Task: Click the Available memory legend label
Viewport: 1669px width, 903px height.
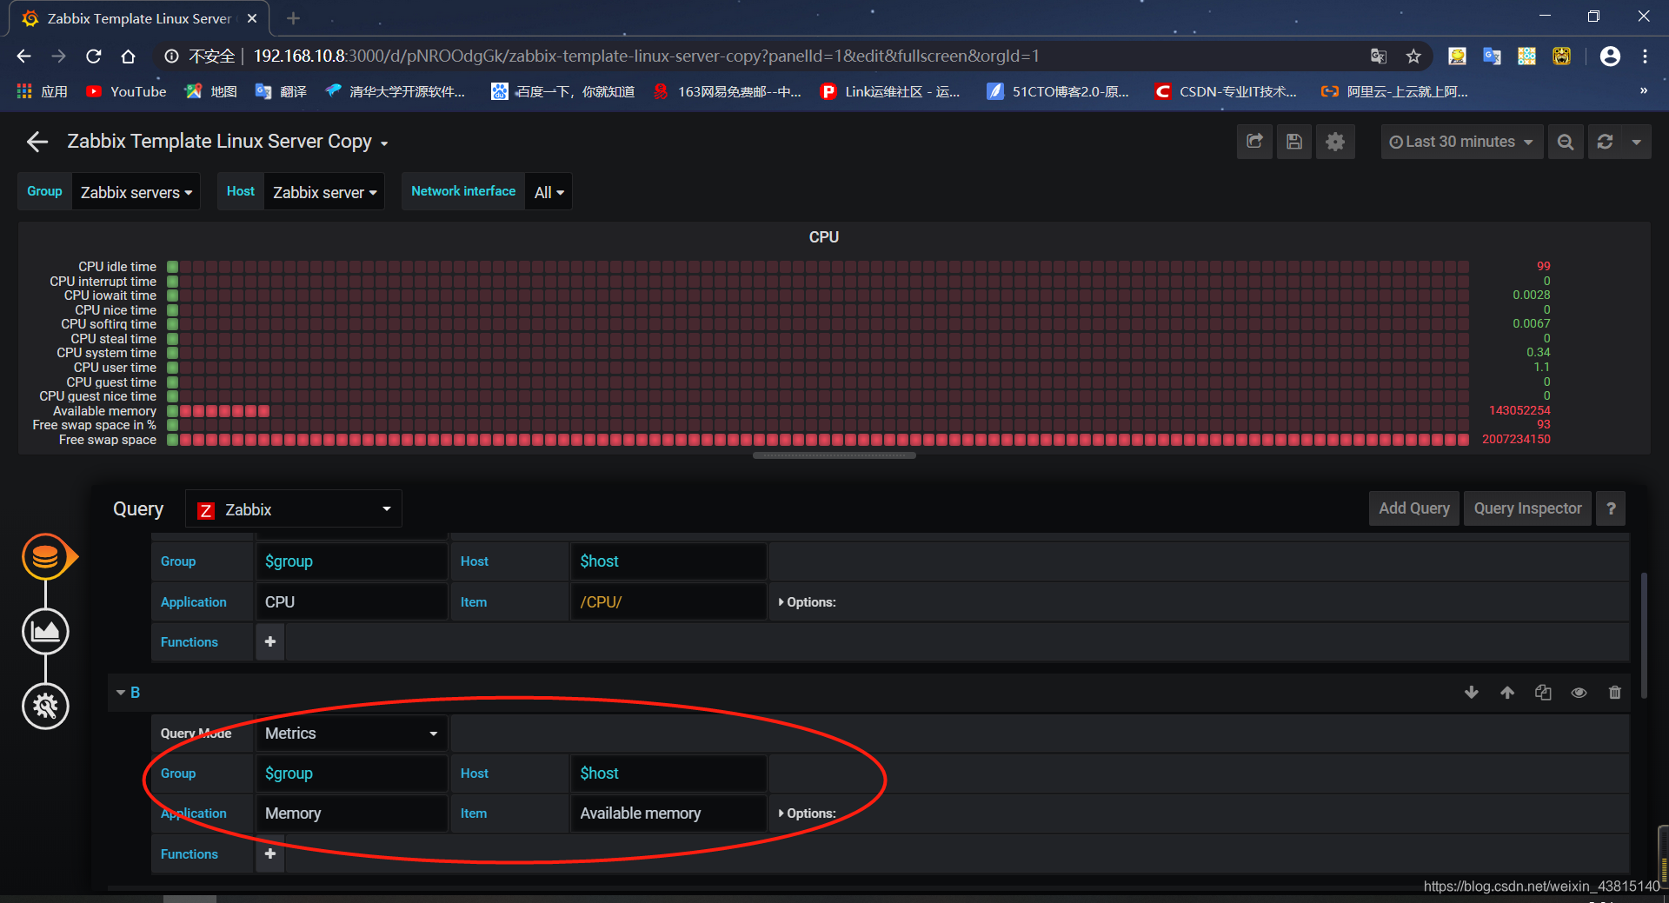Action: tap(104, 411)
